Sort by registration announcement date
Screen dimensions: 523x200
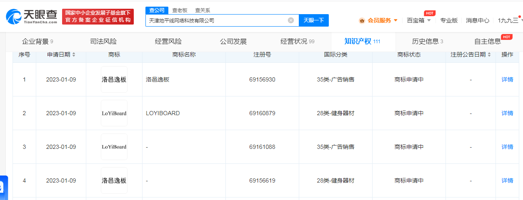pyautogui.click(x=489, y=55)
